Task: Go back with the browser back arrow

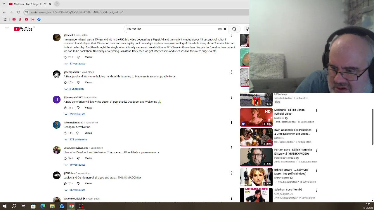Action: 4,12
